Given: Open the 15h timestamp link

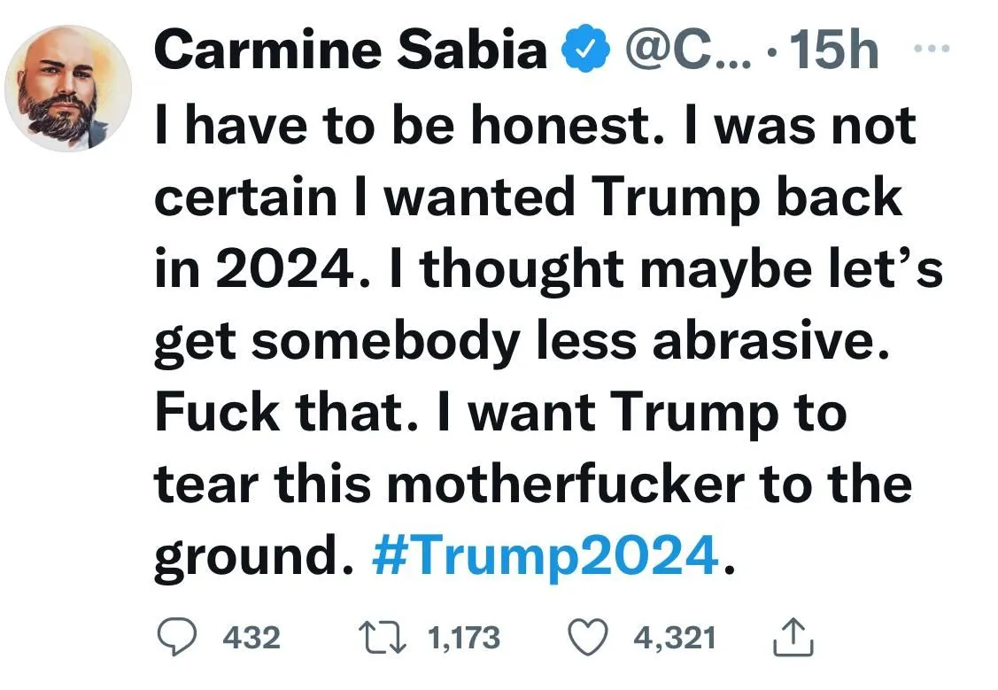Looking at the screenshot, I should pyautogui.click(x=833, y=51).
